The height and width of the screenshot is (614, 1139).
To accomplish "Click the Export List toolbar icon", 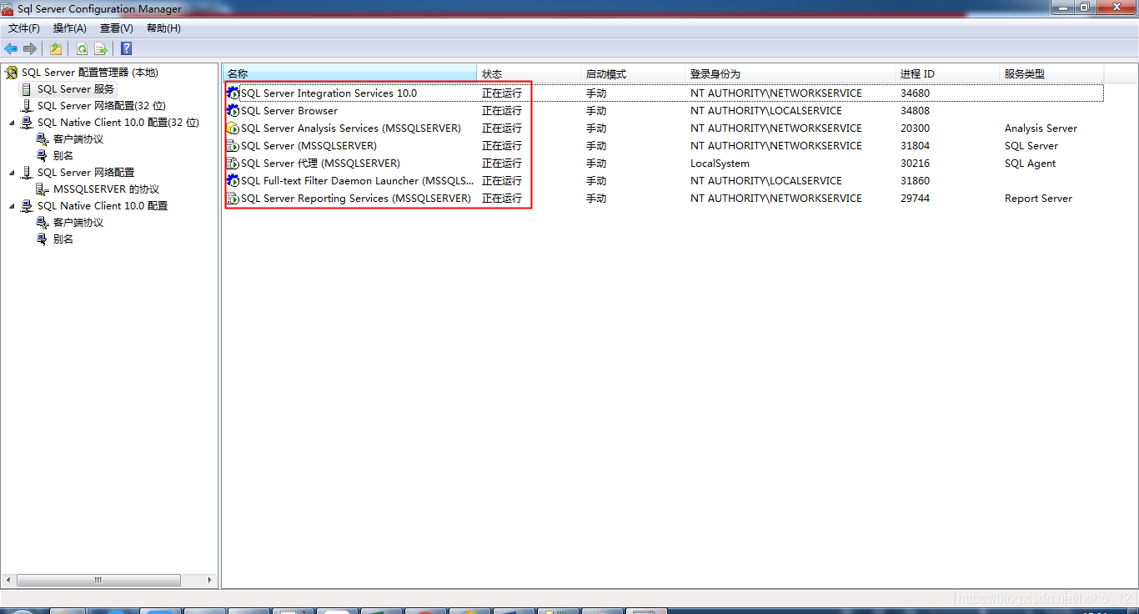I will pyautogui.click(x=101, y=49).
